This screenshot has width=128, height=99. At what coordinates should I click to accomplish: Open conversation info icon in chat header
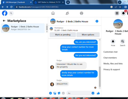97,21
